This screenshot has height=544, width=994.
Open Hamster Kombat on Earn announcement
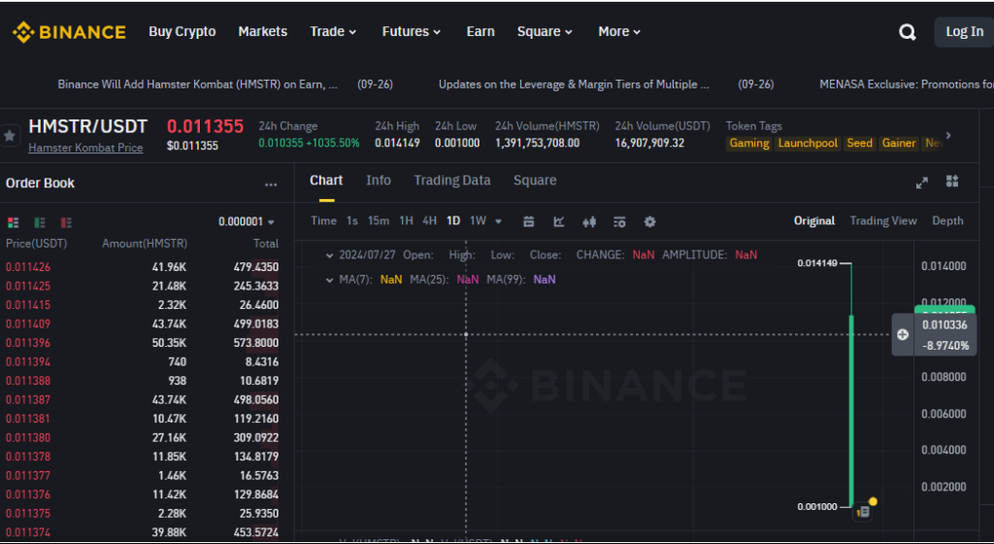(197, 85)
